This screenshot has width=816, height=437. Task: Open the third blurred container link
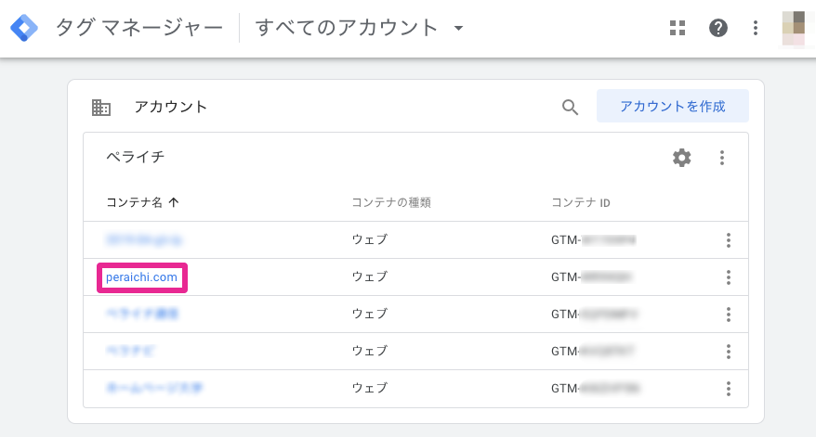point(142,314)
